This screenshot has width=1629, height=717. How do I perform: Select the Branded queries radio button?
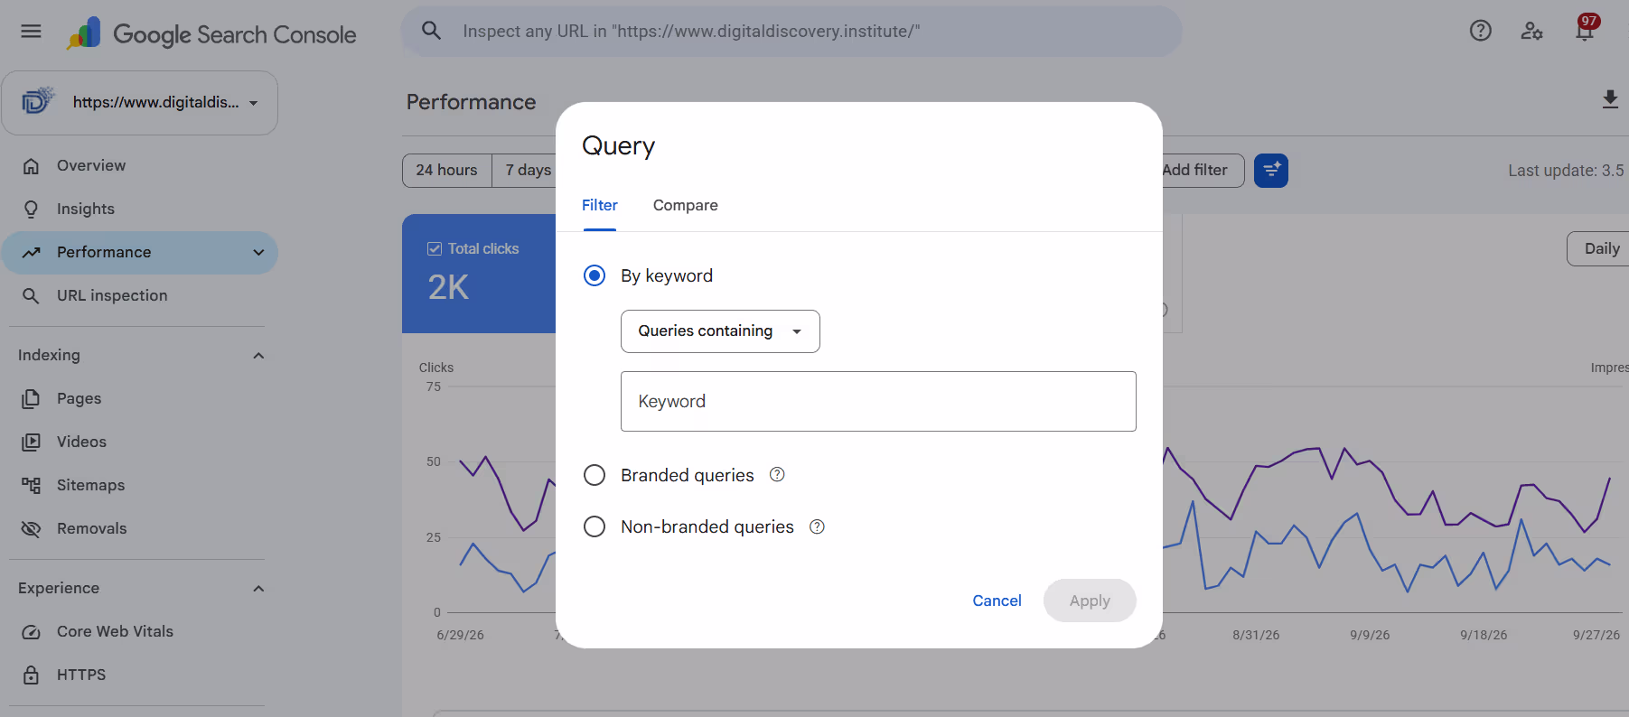594,475
